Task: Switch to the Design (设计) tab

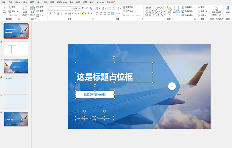Action: tap(39, 2)
